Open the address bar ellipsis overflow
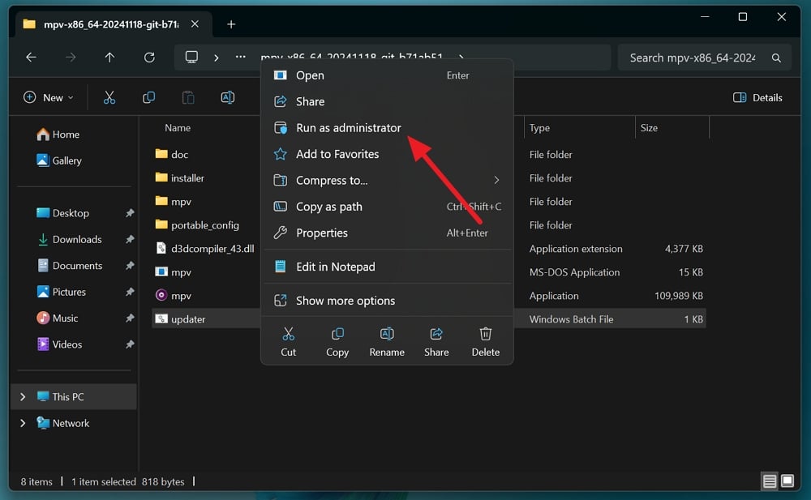The width and height of the screenshot is (811, 500). pyautogui.click(x=241, y=57)
